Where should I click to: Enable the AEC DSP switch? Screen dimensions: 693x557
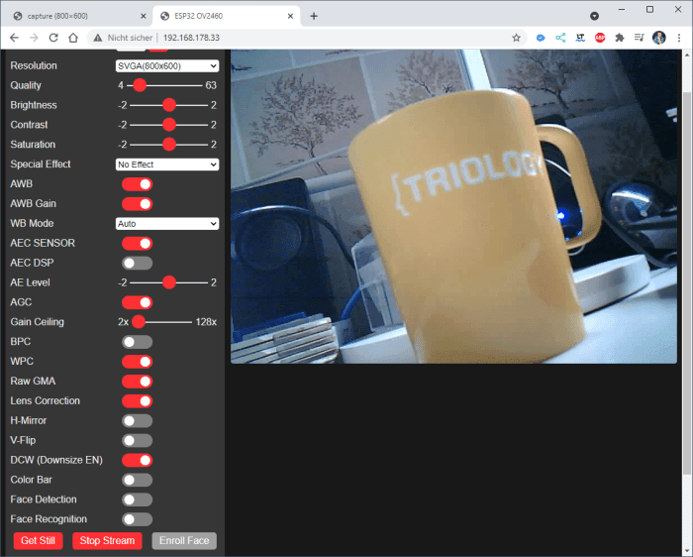137,263
